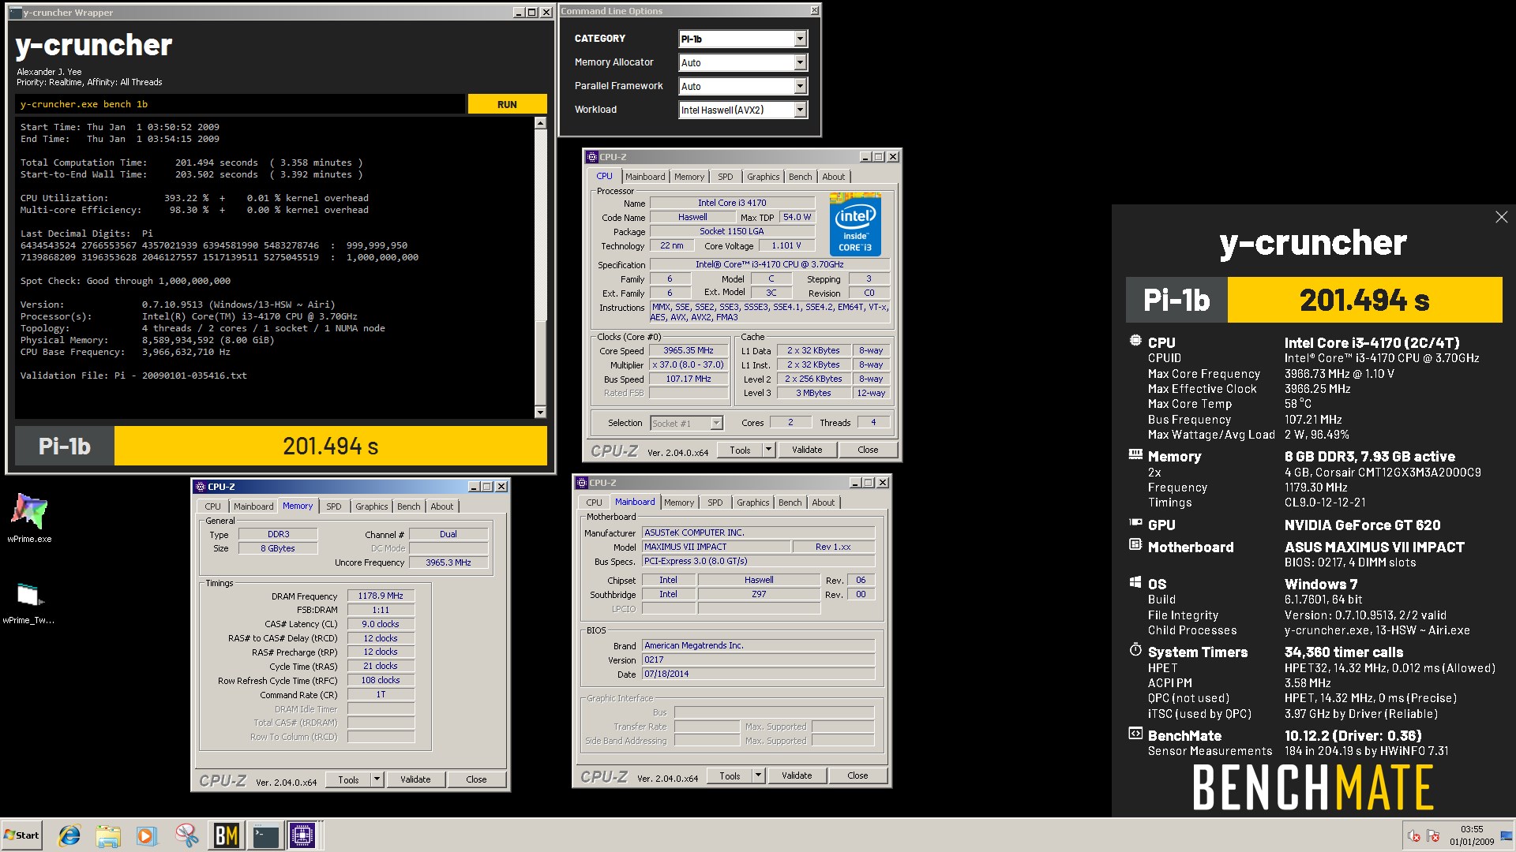Click Tools button in CPU-Z Mainboard window
Image resolution: width=1516 pixels, height=852 pixels.
pyautogui.click(x=730, y=775)
